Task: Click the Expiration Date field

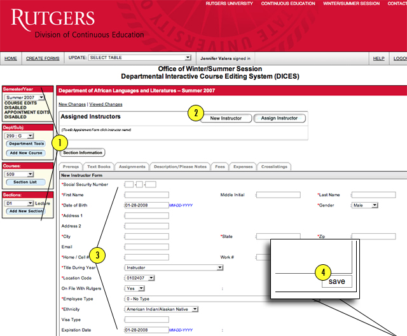Action: click(x=147, y=330)
